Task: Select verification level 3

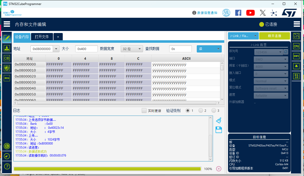Action: pyautogui.click(x=214, y=111)
